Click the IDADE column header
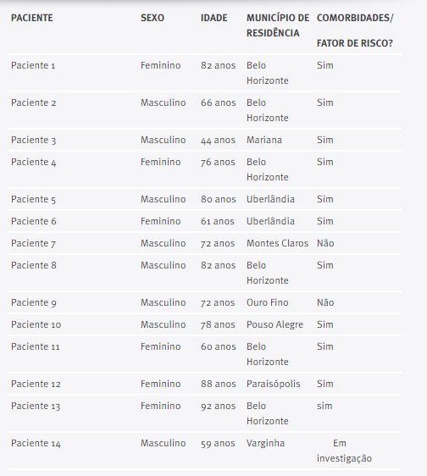This screenshot has height=476, width=427. click(x=213, y=18)
